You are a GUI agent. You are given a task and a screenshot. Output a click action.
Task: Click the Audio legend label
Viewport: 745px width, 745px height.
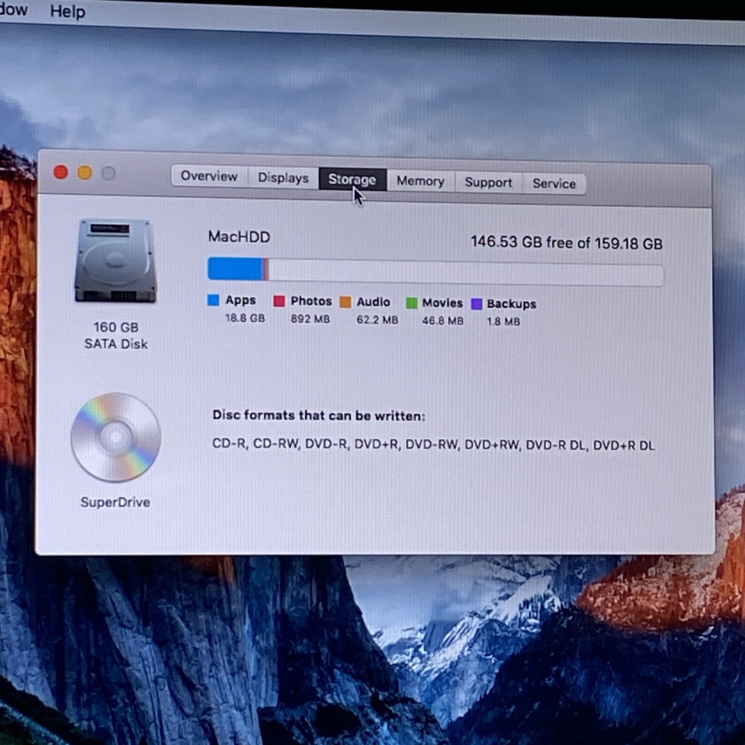coord(373,302)
